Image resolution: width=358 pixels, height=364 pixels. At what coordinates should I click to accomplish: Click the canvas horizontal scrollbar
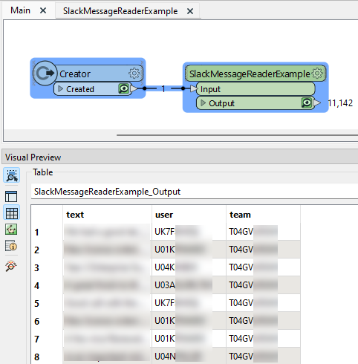[x=237, y=135]
